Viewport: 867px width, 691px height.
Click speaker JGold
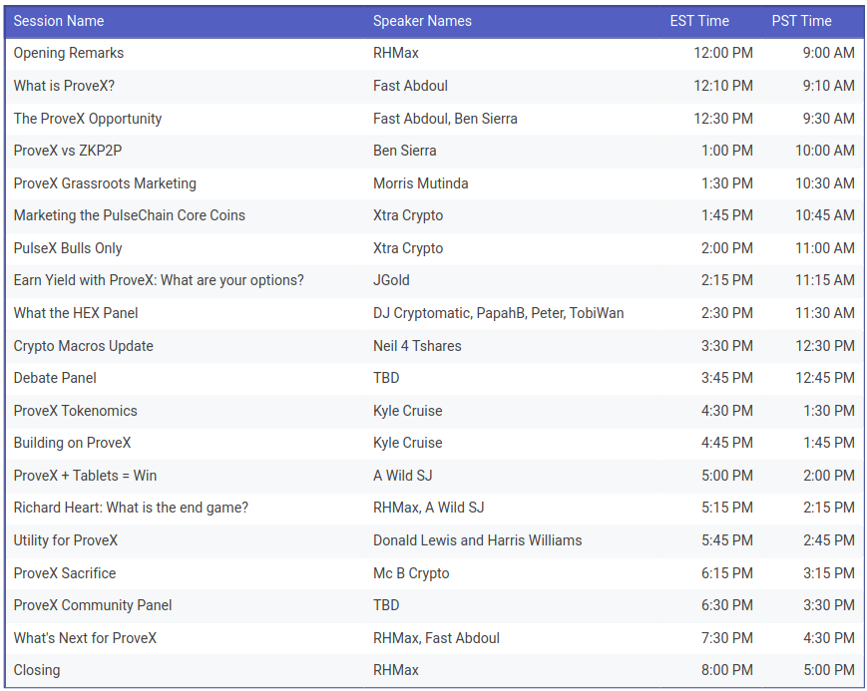click(x=391, y=280)
